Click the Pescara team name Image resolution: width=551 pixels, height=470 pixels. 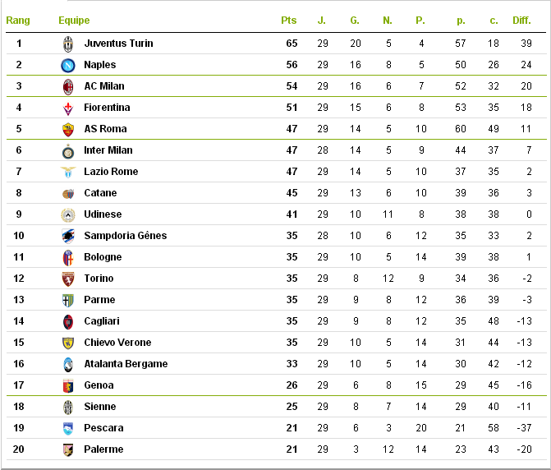click(x=103, y=428)
